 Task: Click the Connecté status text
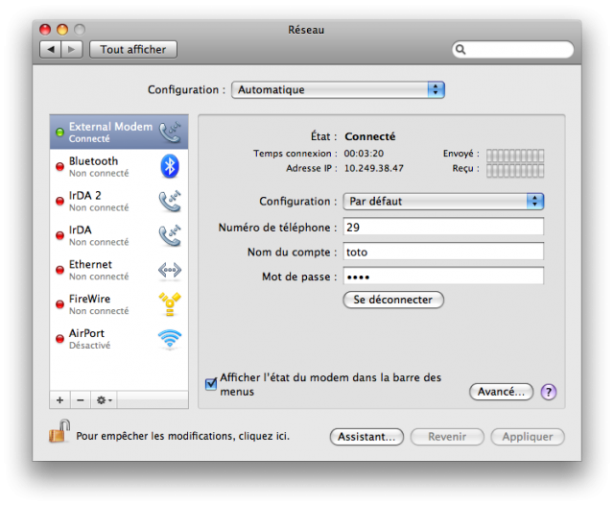370,136
